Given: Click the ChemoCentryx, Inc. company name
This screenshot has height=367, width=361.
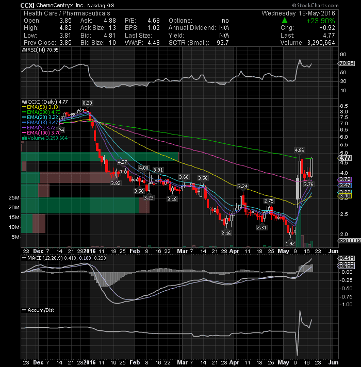Looking at the screenshot, I should (x=60, y=5).
